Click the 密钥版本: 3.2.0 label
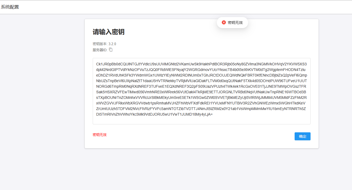The height and width of the screenshot is (190, 352). 104,44
